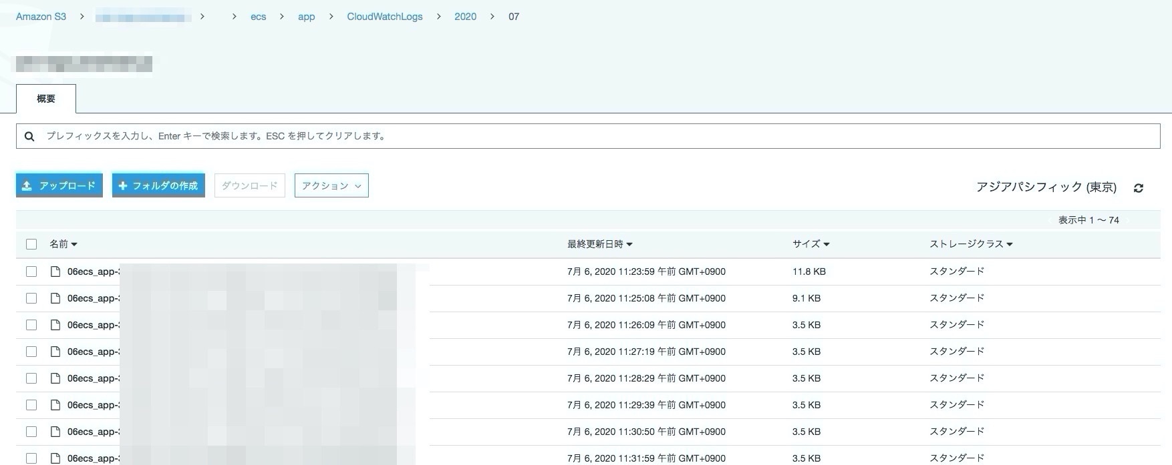Screen dimensions: 1172x465
Task: Select the checkbox for the 11:29:39 object
Action: pyautogui.click(x=31, y=405)
